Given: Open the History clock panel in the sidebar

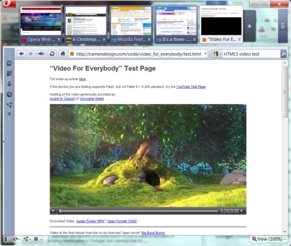Looking at the screenshot, I should [9, 95].
